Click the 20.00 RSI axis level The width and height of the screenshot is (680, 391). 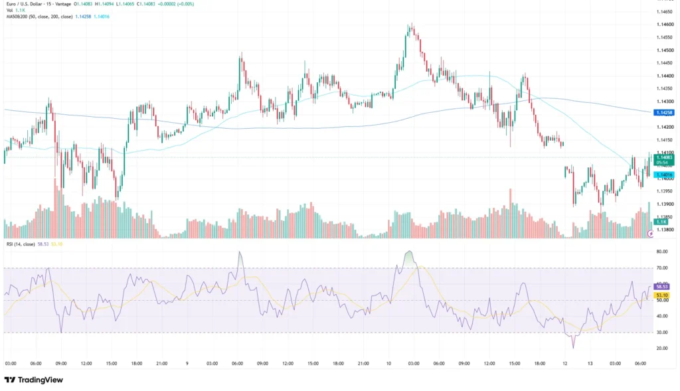coord(662,349)
